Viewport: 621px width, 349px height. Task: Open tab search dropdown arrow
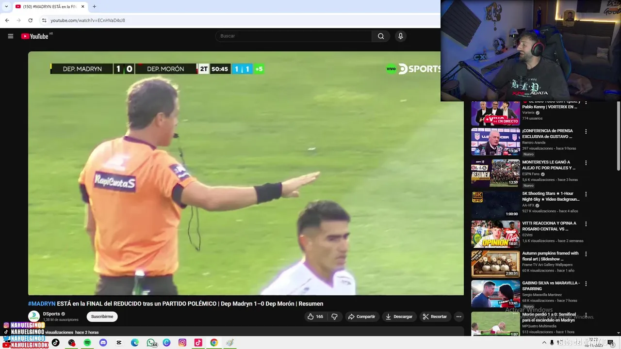coord(6,6)
